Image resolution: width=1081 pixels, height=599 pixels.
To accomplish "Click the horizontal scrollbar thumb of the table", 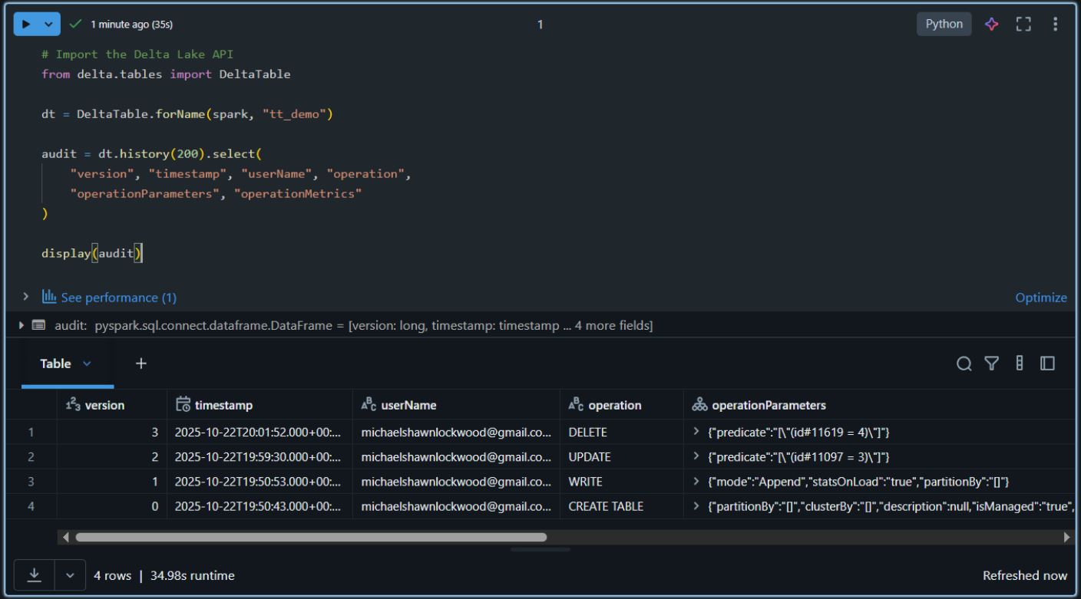I will click(311, 537).
